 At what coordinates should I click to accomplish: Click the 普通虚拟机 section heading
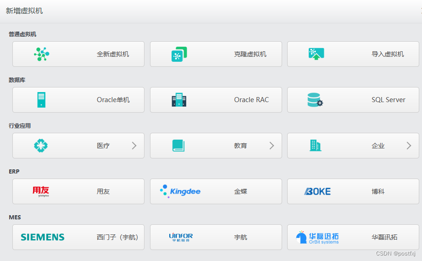tap(22, 34)
